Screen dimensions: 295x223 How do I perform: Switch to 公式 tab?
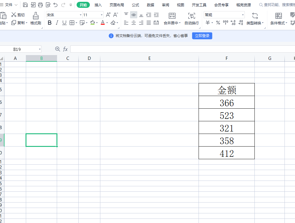point(135,5)
